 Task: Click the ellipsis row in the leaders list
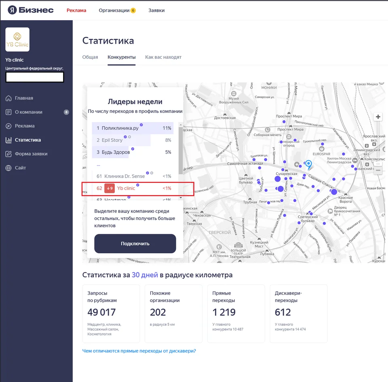tap(99, 164)
